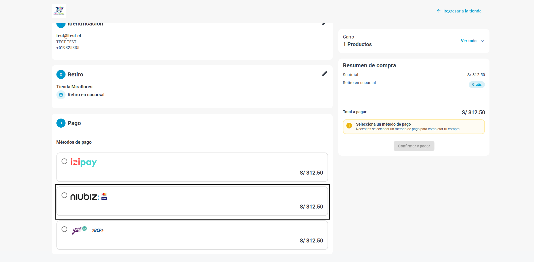This screenshot has width=534, height=262.
Task: Click the phone number +519825335
Action: [68, 48]
